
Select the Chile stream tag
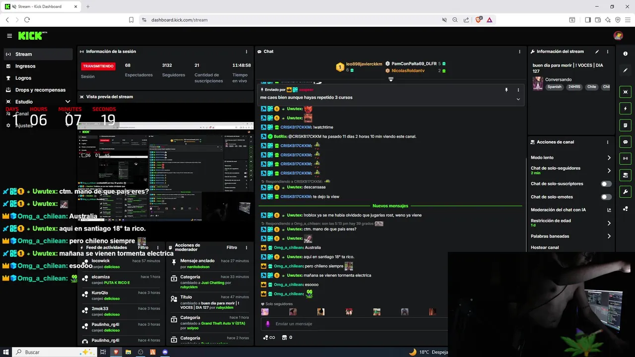[x=591, y=87]
